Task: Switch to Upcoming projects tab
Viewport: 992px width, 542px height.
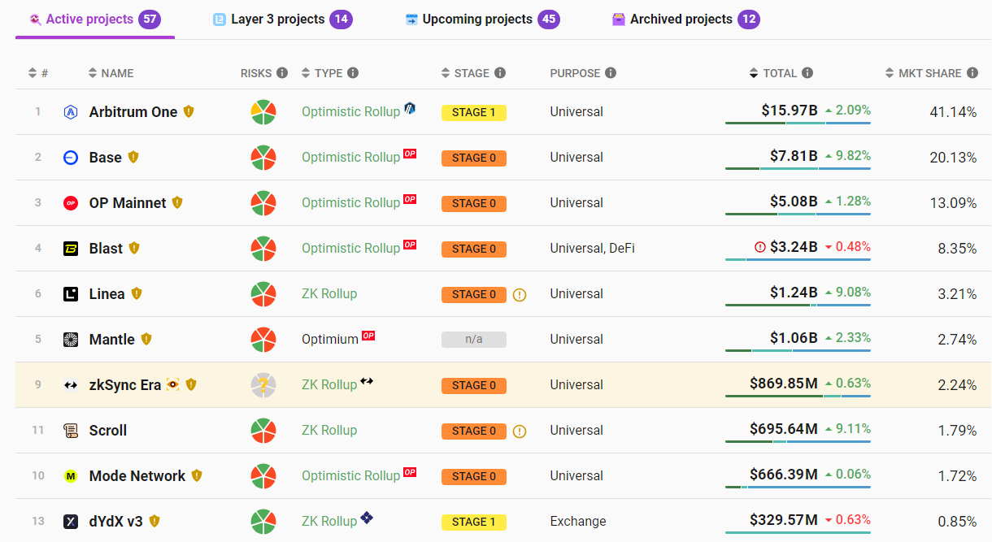Action: tap(482, 19)
